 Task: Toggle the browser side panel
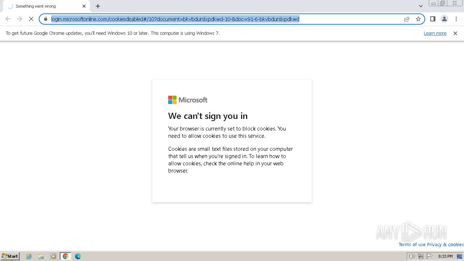tap(433, 19)
